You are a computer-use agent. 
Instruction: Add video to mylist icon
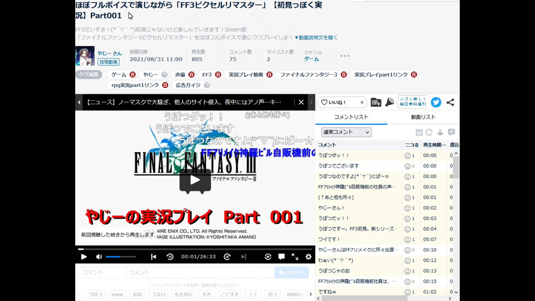pos(376,102)
